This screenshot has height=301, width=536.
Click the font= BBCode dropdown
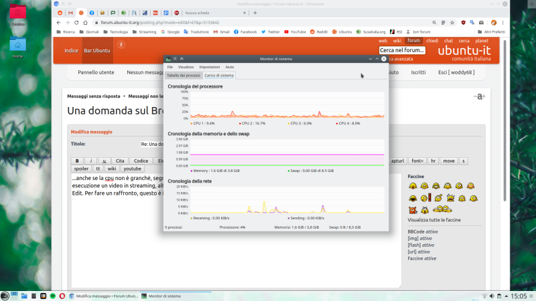[x=417, y=161]
